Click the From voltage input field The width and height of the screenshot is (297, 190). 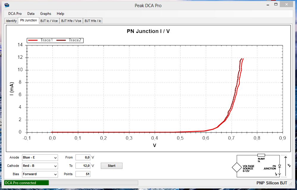(83, 157)
